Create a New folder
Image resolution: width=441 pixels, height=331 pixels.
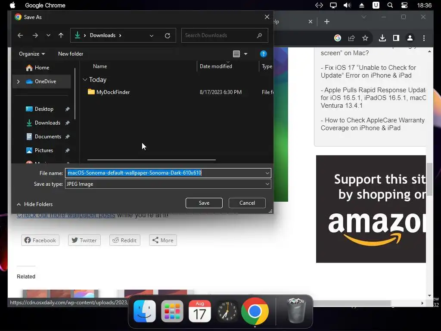coord(71,54)
